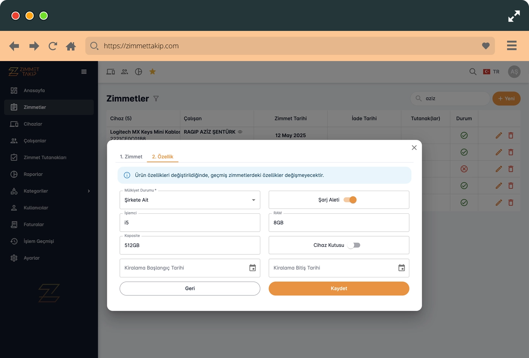The height and width of the screenshot is (358, 529).
Task: Click the fullscreen expand arrows icon
Action: pos(514,16)
